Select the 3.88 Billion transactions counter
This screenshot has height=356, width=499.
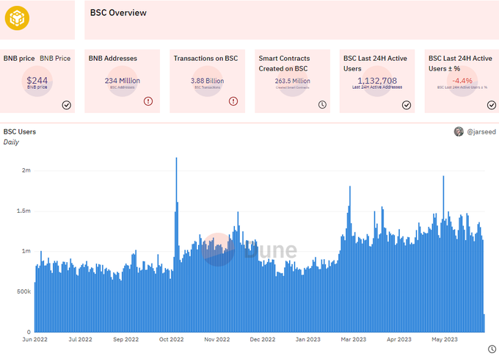208,81
